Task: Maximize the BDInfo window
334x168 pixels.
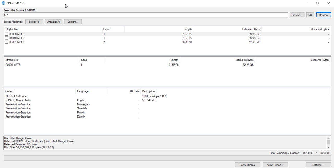Action: [317, 3]
